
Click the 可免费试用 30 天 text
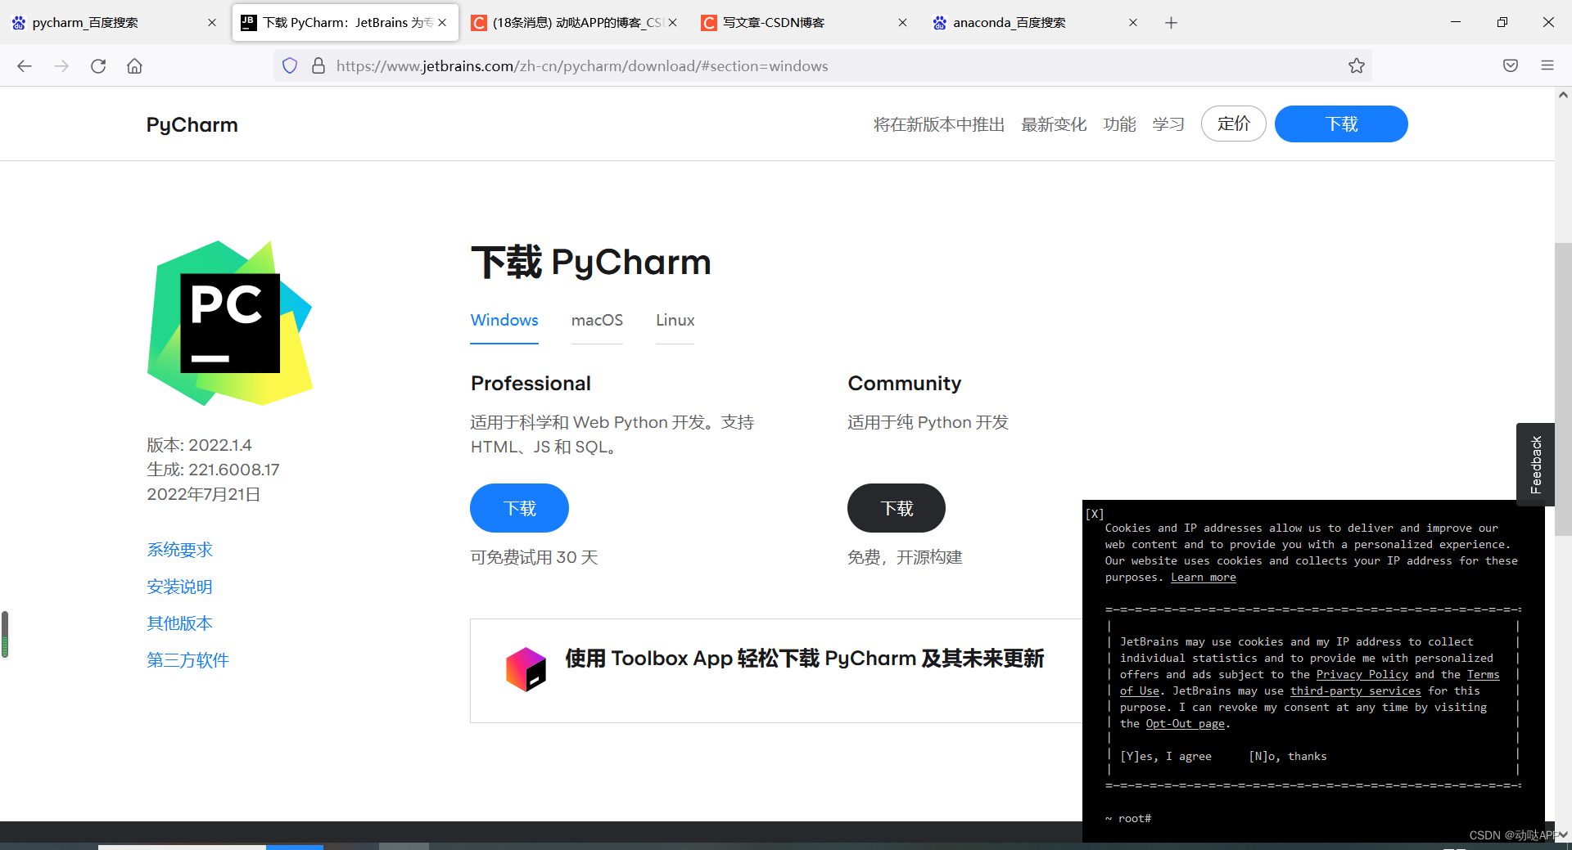534,558
